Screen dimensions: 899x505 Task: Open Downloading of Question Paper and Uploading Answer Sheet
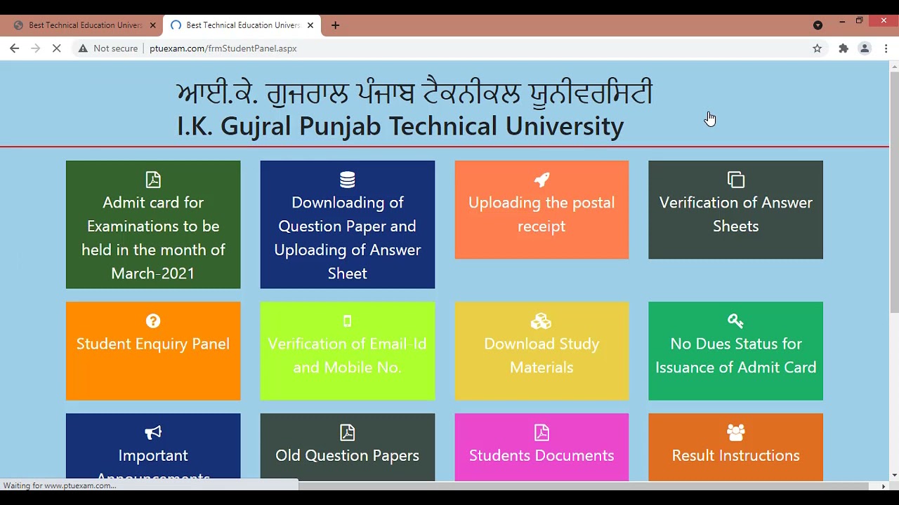348,224
